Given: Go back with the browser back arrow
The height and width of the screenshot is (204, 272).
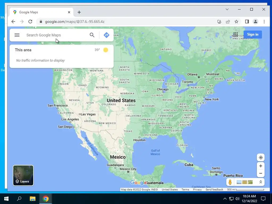Looking at the screenshot, I should pyautogui.click(x=13, y=22).
